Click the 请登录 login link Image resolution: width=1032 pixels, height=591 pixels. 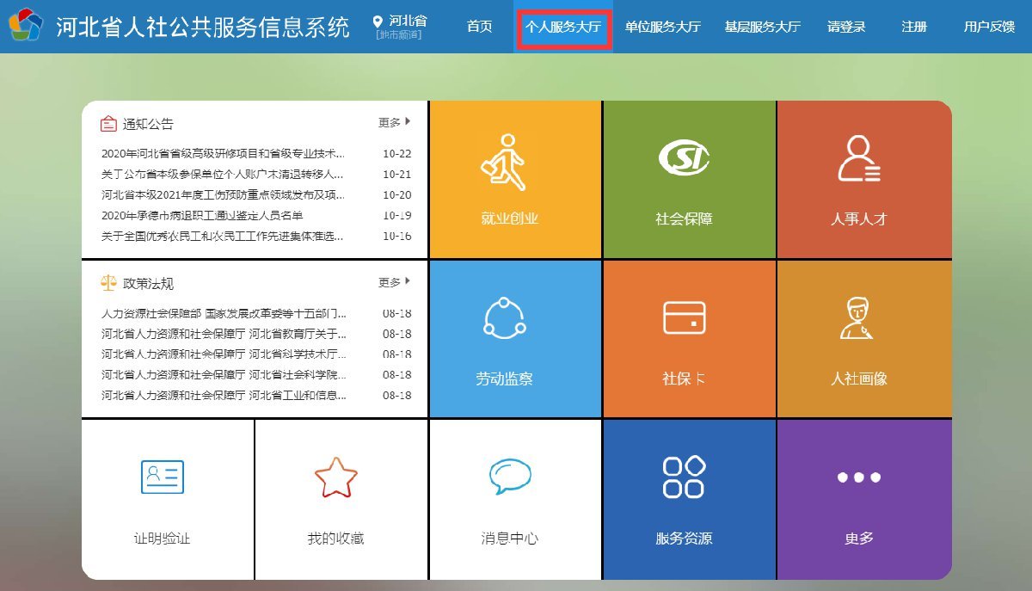click(x=846, y=27)
